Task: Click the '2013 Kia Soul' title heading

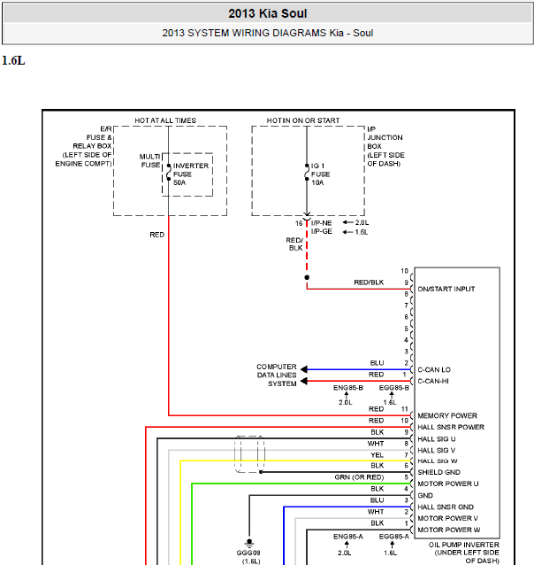Action: (267, 13)
